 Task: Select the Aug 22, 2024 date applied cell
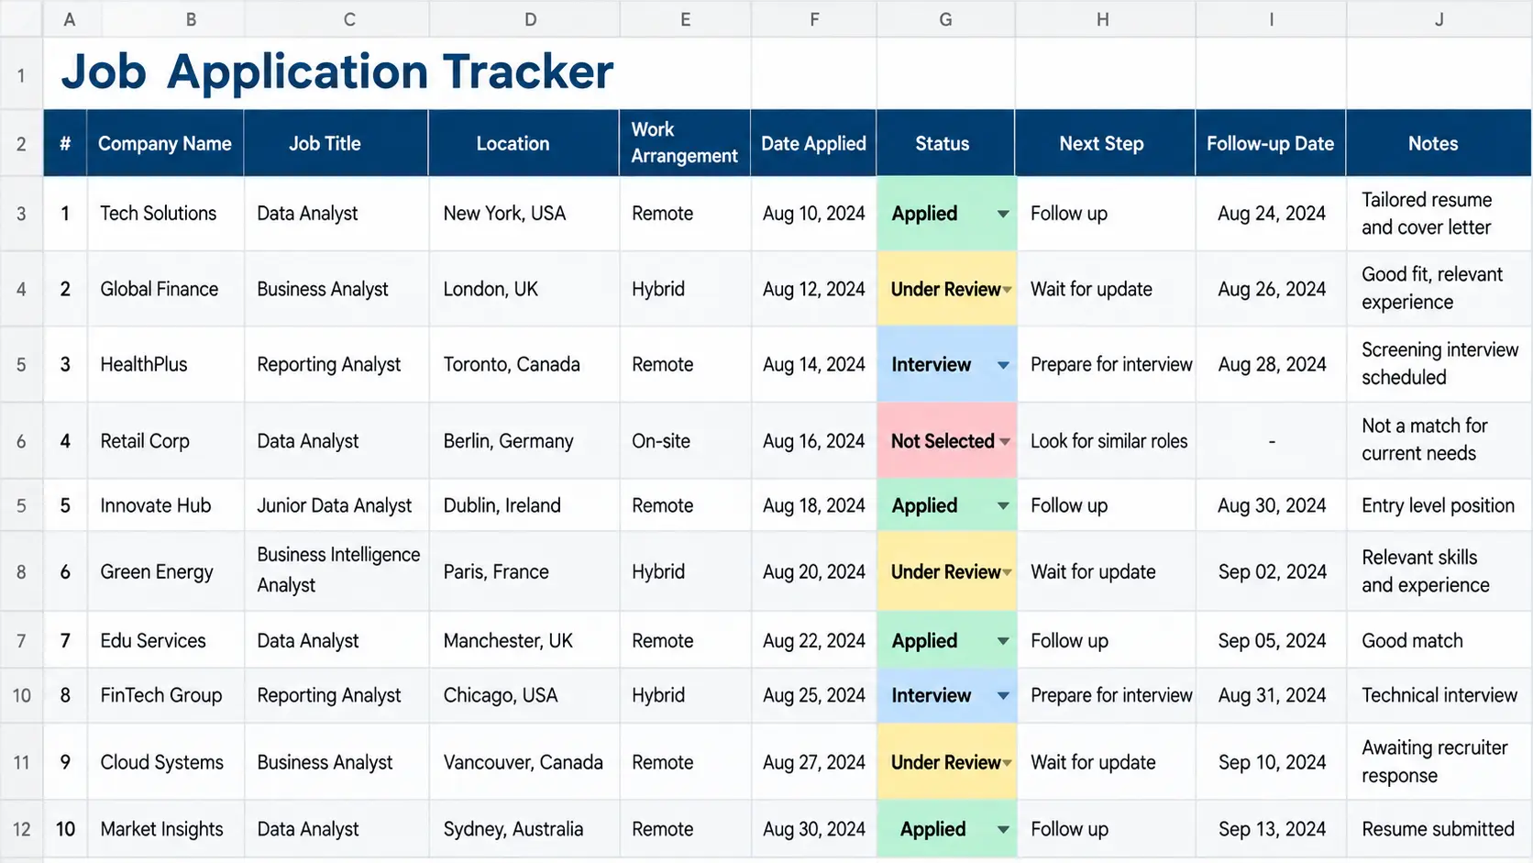click(813, 640)
